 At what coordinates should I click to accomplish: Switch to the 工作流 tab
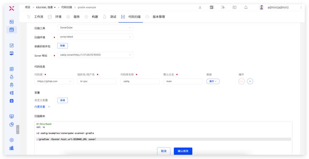35,17
